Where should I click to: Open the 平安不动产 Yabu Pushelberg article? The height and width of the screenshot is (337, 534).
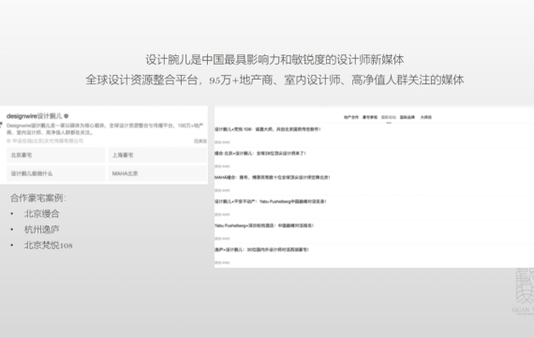tap(271, 201)
